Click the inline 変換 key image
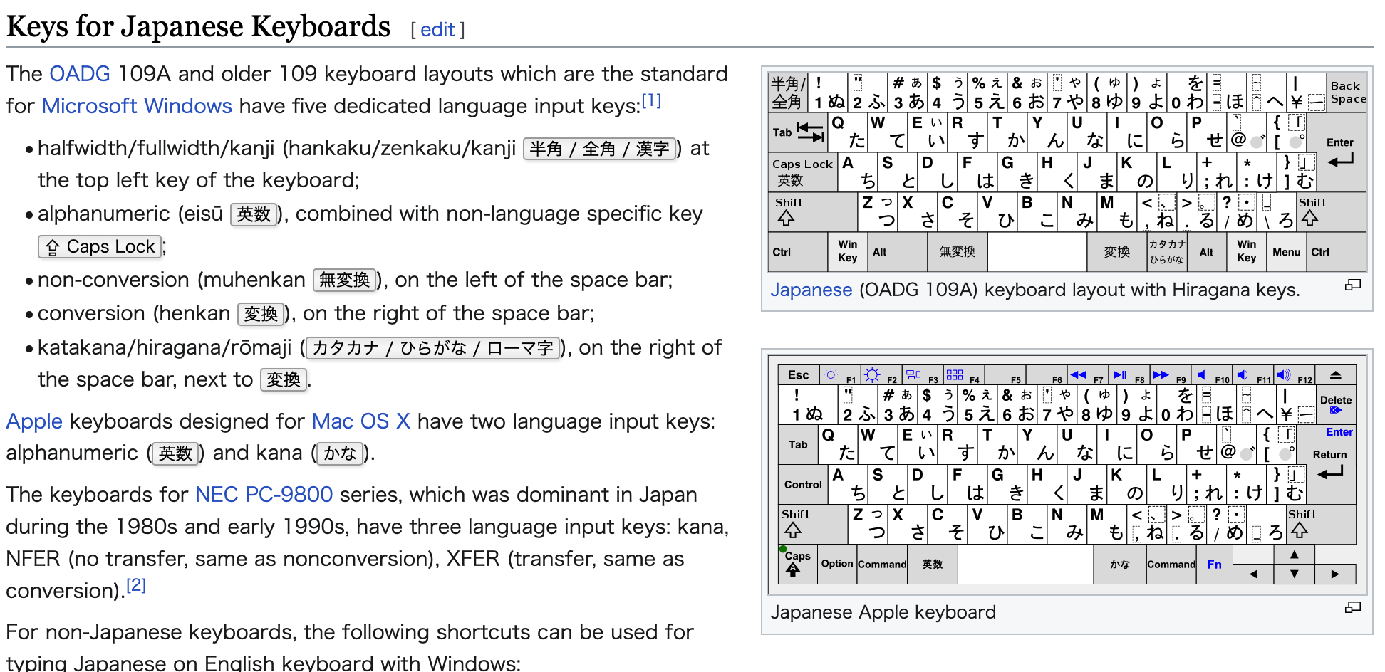This screenshot has height=672, width=1385. click(261, 314)
